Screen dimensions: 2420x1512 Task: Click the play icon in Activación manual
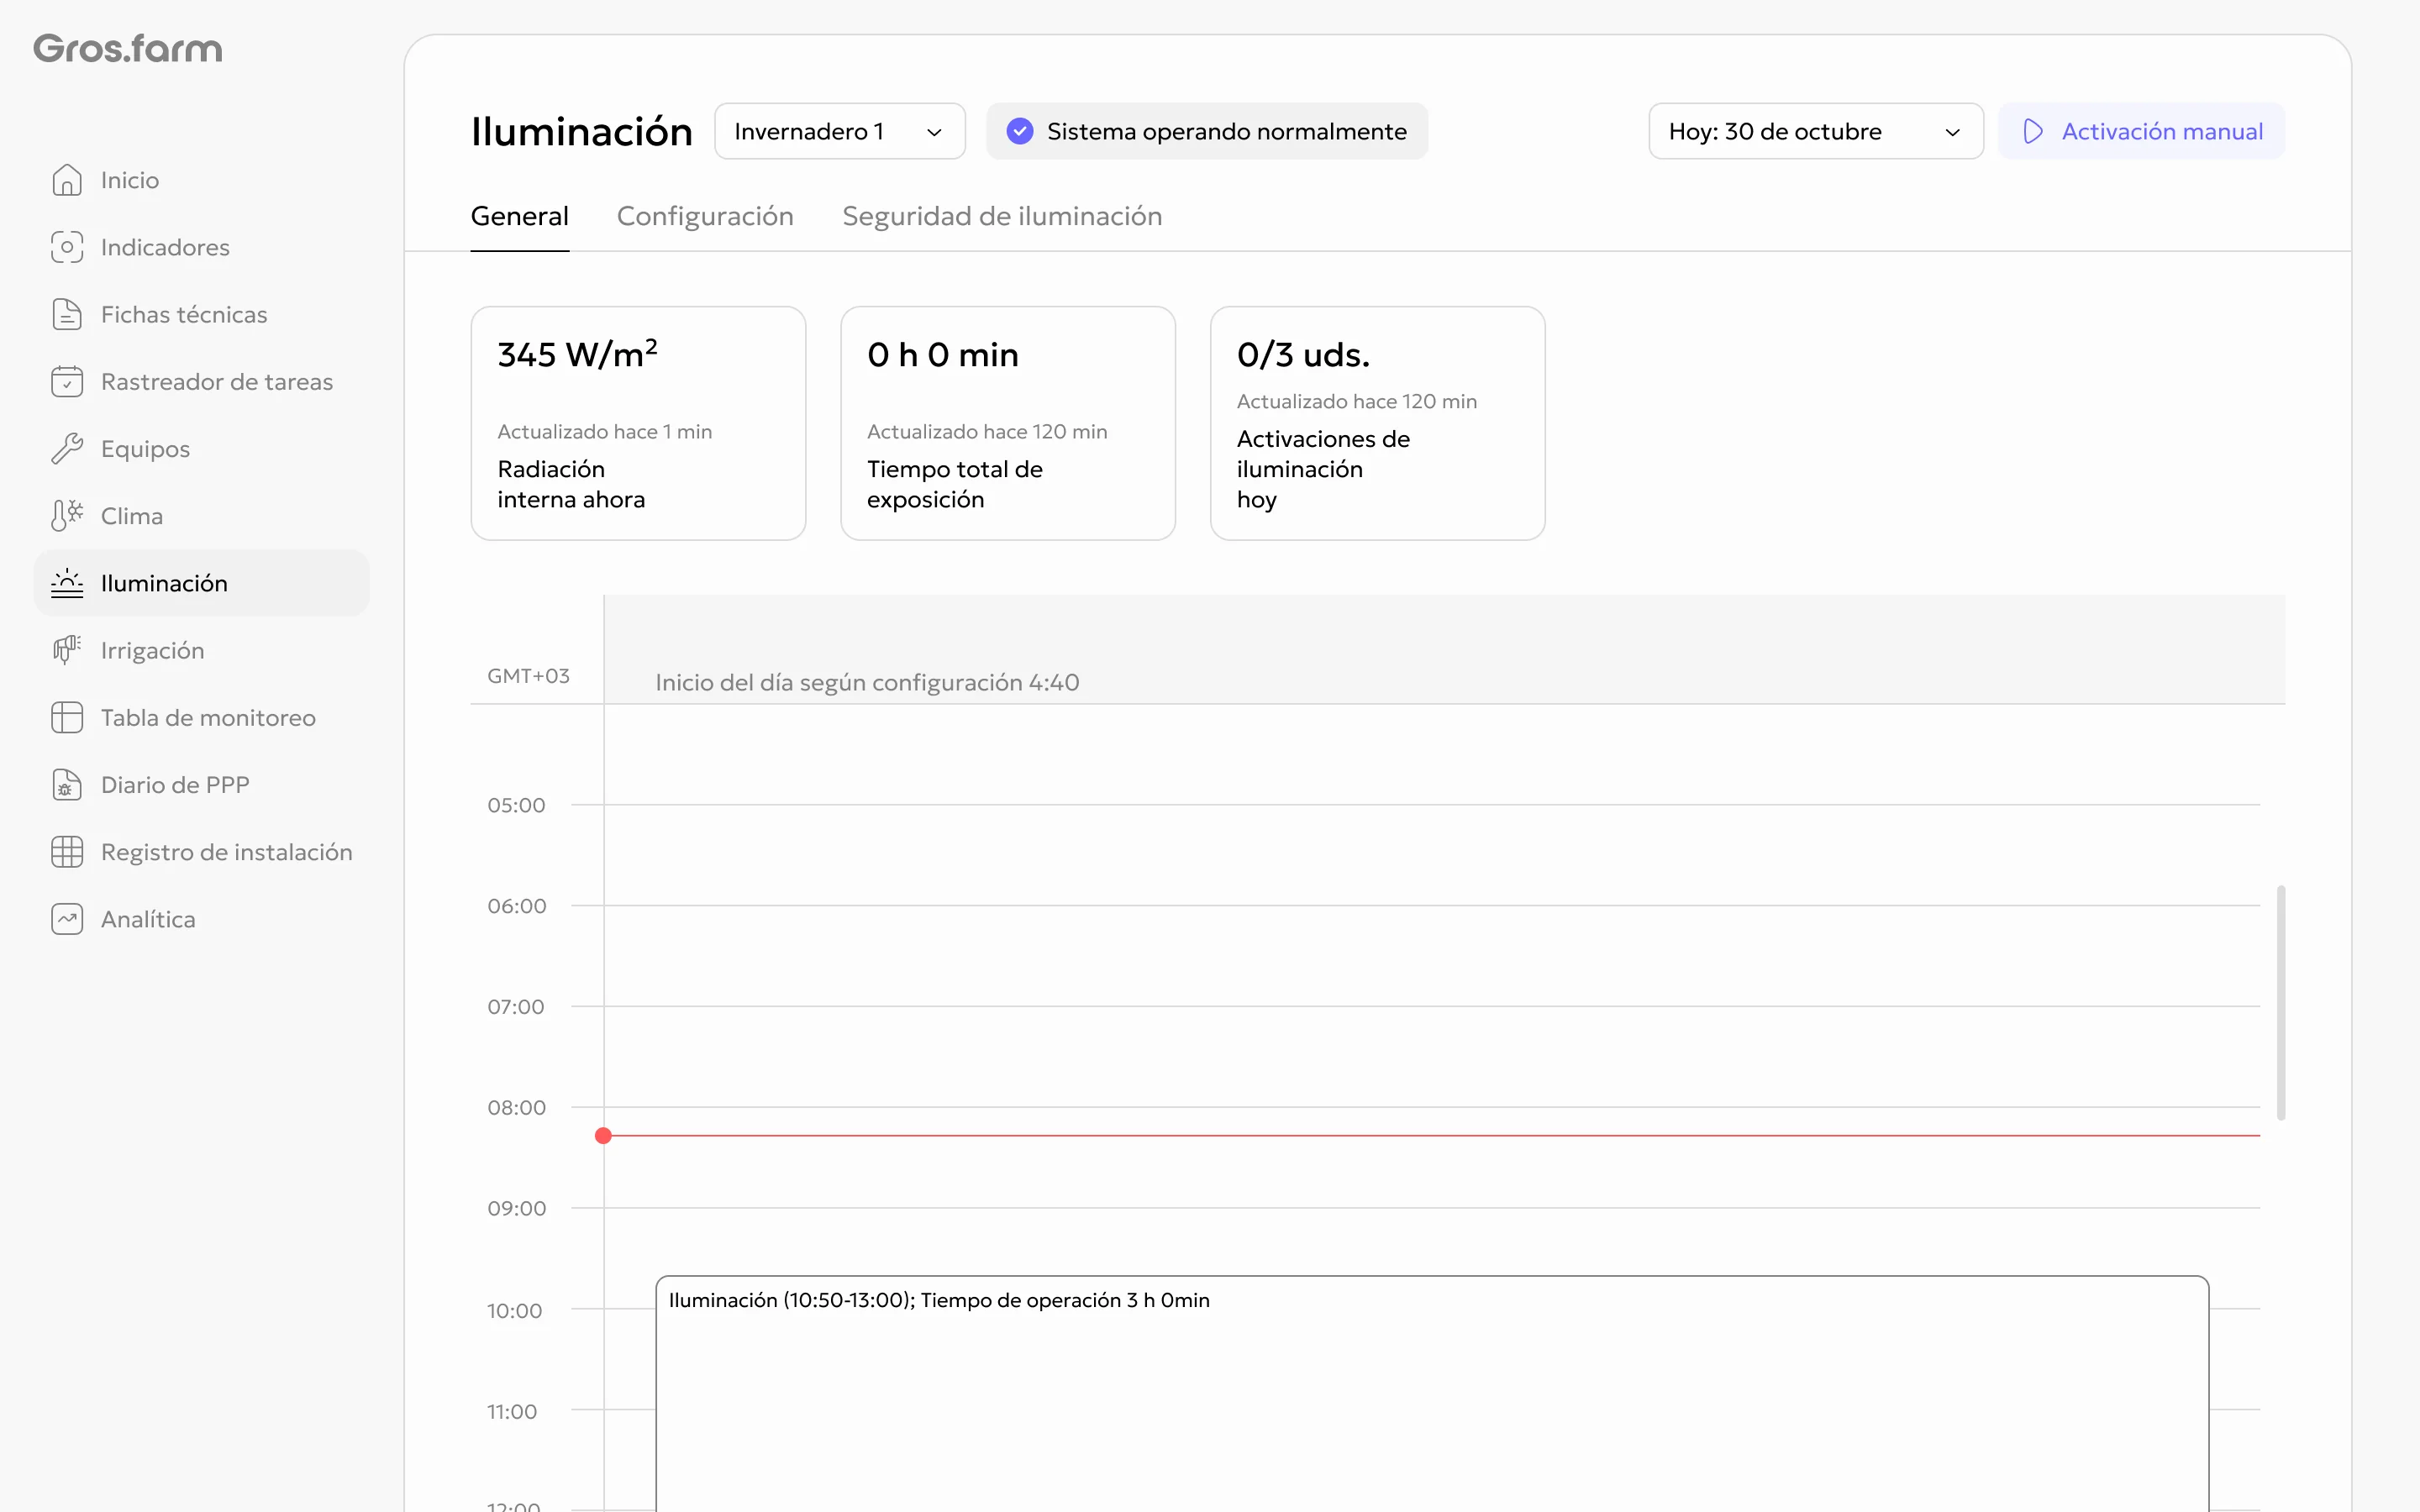[x=2033, y=131]
